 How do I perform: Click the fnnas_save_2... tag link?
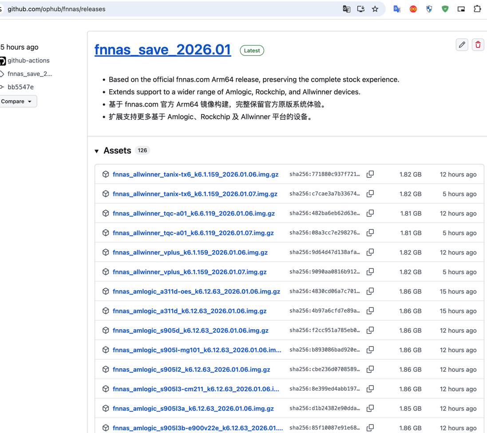click(x=29, y=74)
